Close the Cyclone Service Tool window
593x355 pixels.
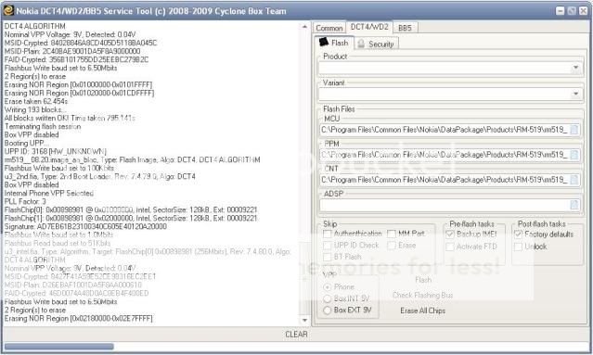click(584, 11)
